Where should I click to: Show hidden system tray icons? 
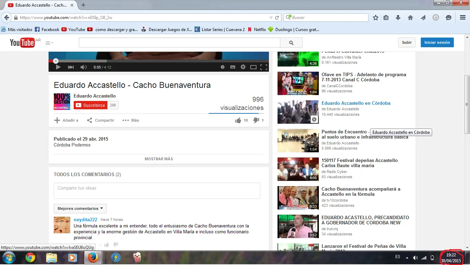point(407,257)
